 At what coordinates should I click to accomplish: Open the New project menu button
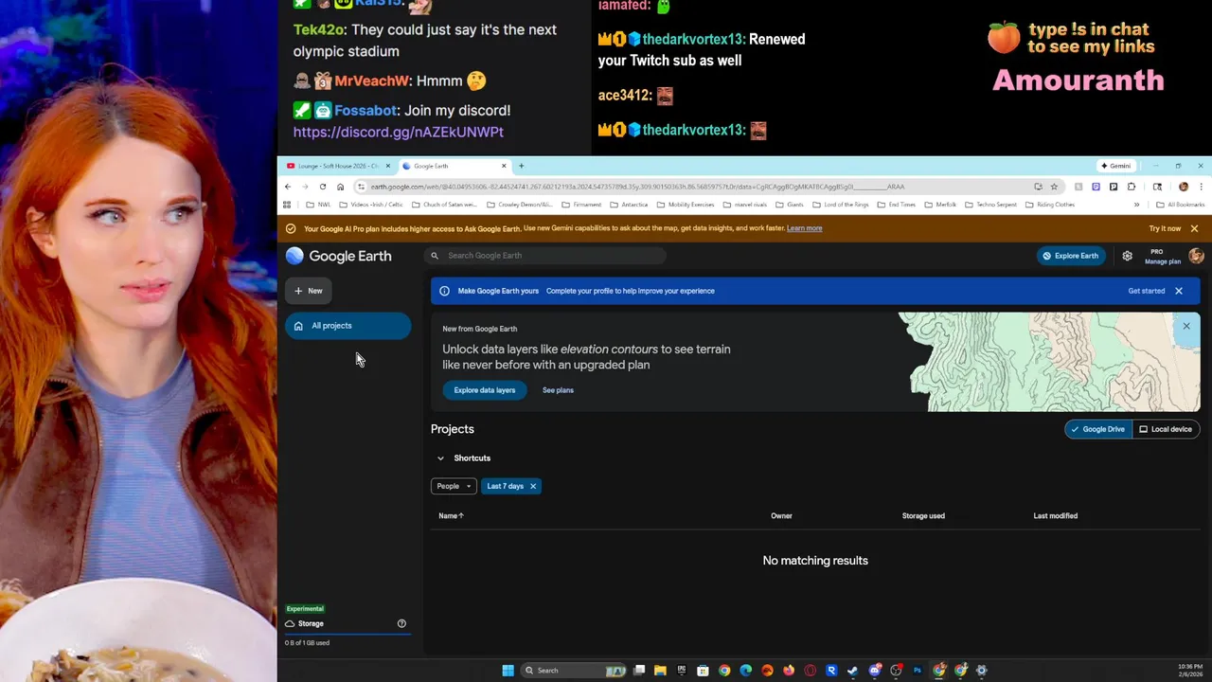pyautogui.click(x=309, y=291)
